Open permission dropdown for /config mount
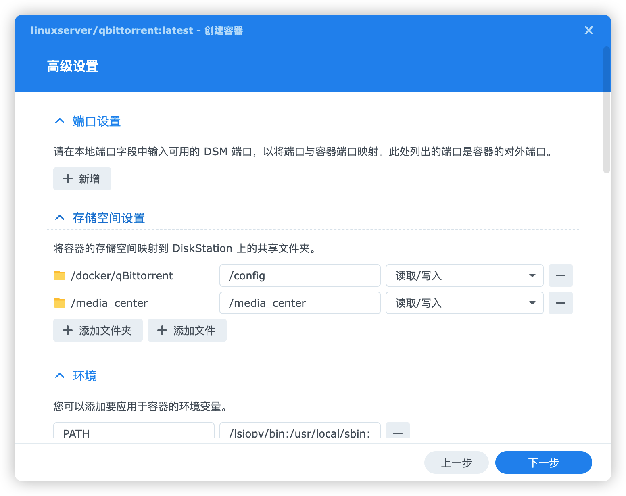This screenshot has height=496, width=626. 464,275
